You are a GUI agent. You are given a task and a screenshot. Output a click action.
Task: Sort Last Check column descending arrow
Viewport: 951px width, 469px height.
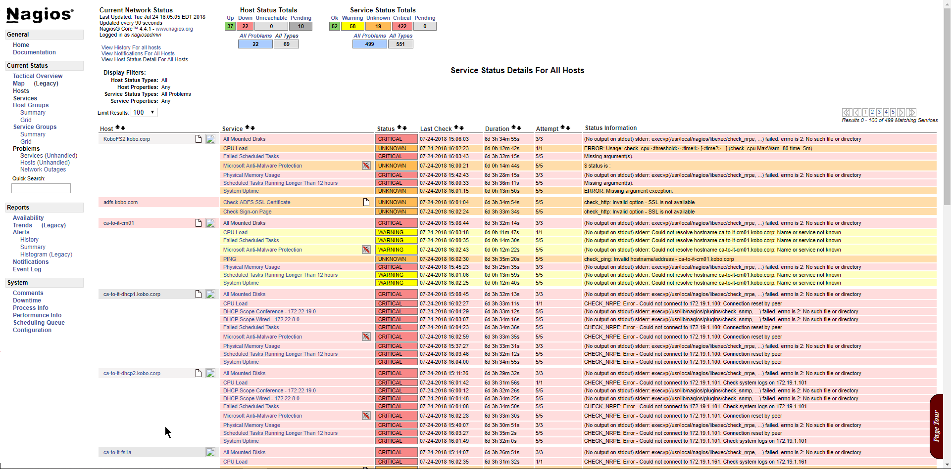(x=462, y=128)
